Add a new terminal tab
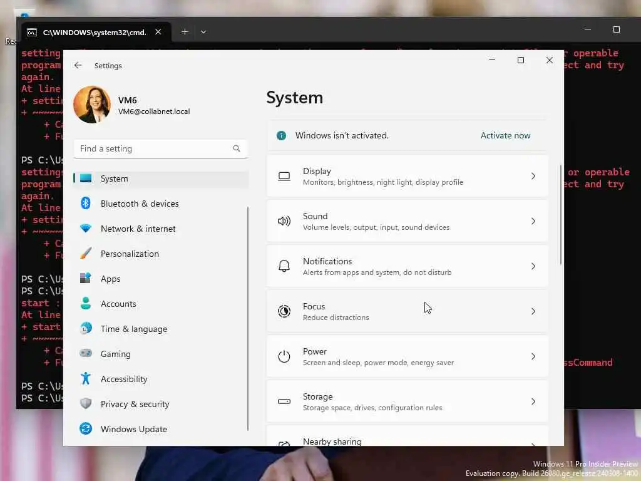This screenshot has width=641, height=481. tap(185, 32)
